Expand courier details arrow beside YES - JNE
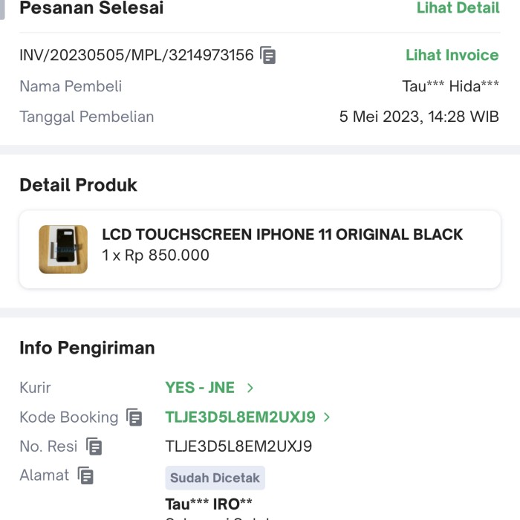This screenshot has height=520, width=520. 250,388
